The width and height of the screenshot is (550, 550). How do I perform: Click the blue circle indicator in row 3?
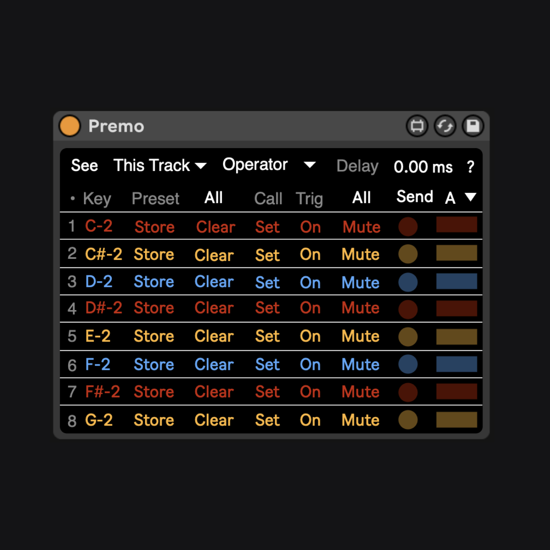coord(408,282)
